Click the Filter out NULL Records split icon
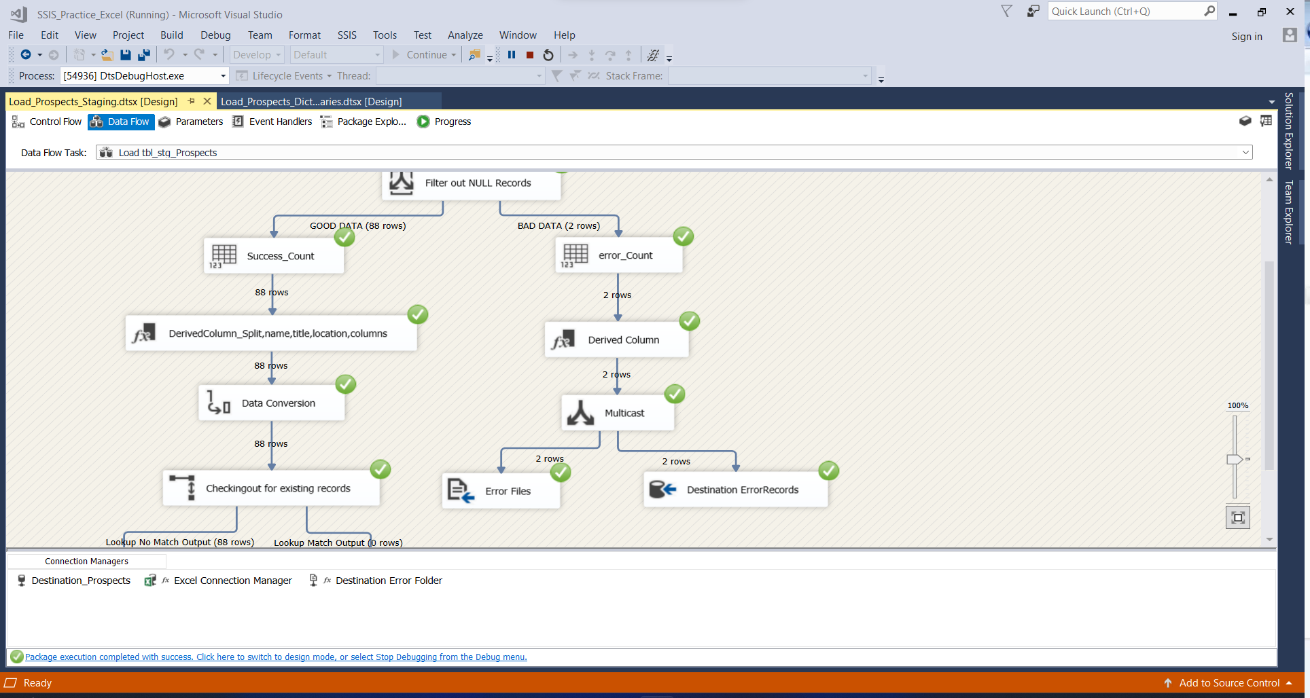Screen dimensions: 1310x698 [x=402, y=183]
